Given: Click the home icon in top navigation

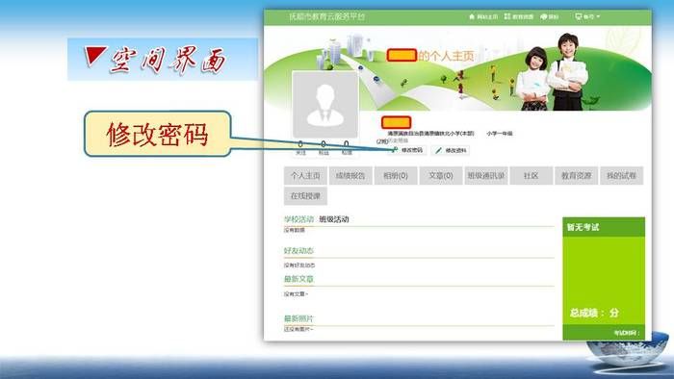Looking at the screenshot, I should [x=472, y=16].
